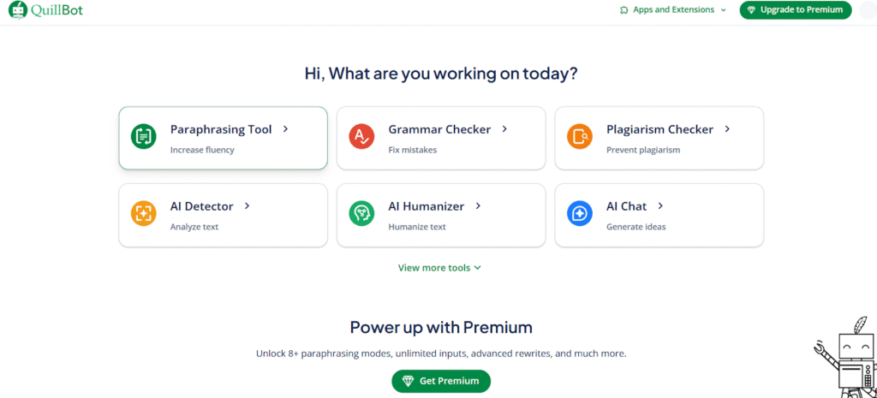
Task: Open the Grammar Checker title link
Action: [x=439, y=130]
